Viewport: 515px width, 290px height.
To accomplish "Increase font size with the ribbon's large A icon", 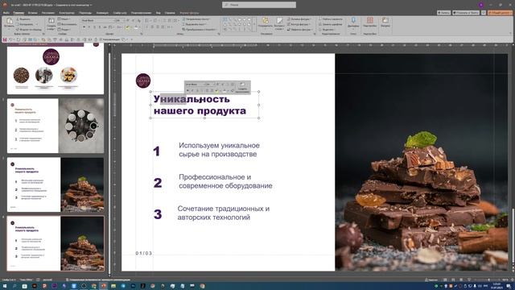I will point(128,20).
